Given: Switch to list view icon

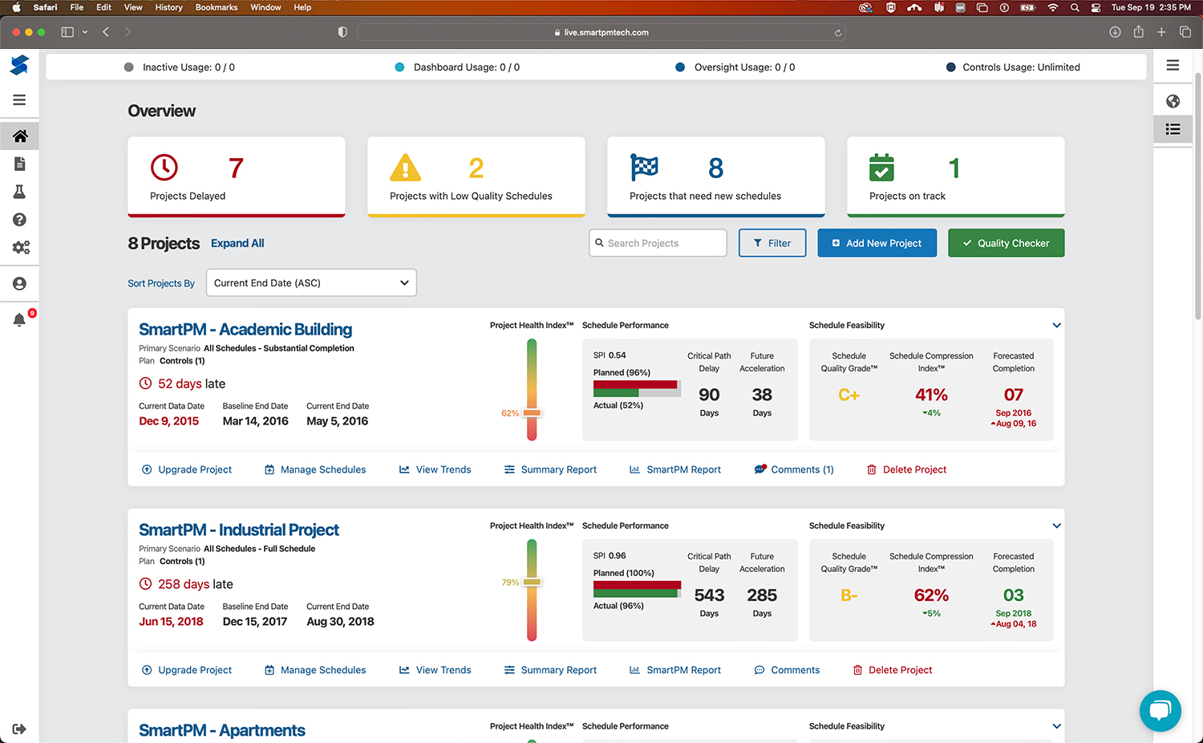Looking at the screenshot, I should 1173,129.
